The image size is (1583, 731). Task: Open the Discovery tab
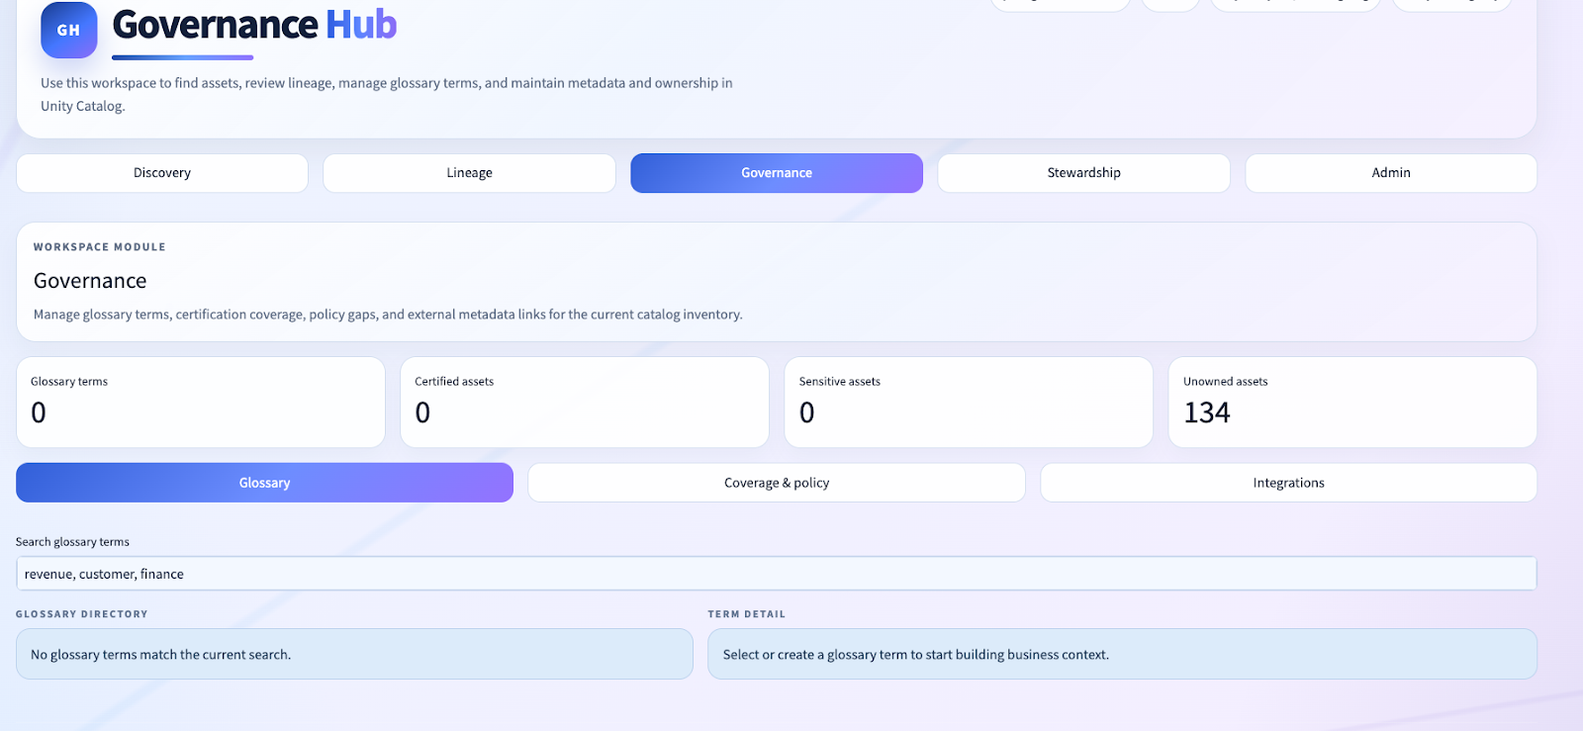click(x=162, y=173)
